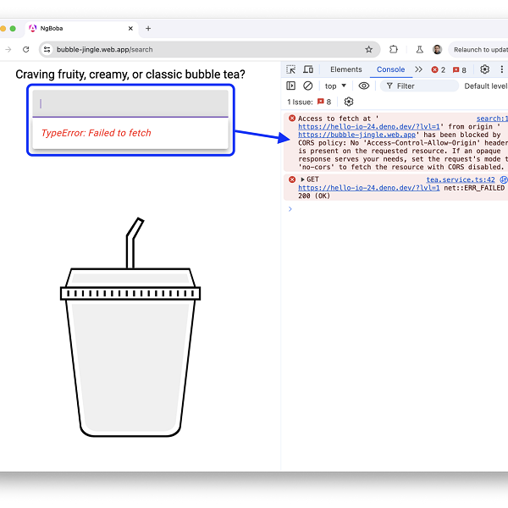The image size is (508, 508).
Task: Open a new browser tab
Action: pos(148,29)
